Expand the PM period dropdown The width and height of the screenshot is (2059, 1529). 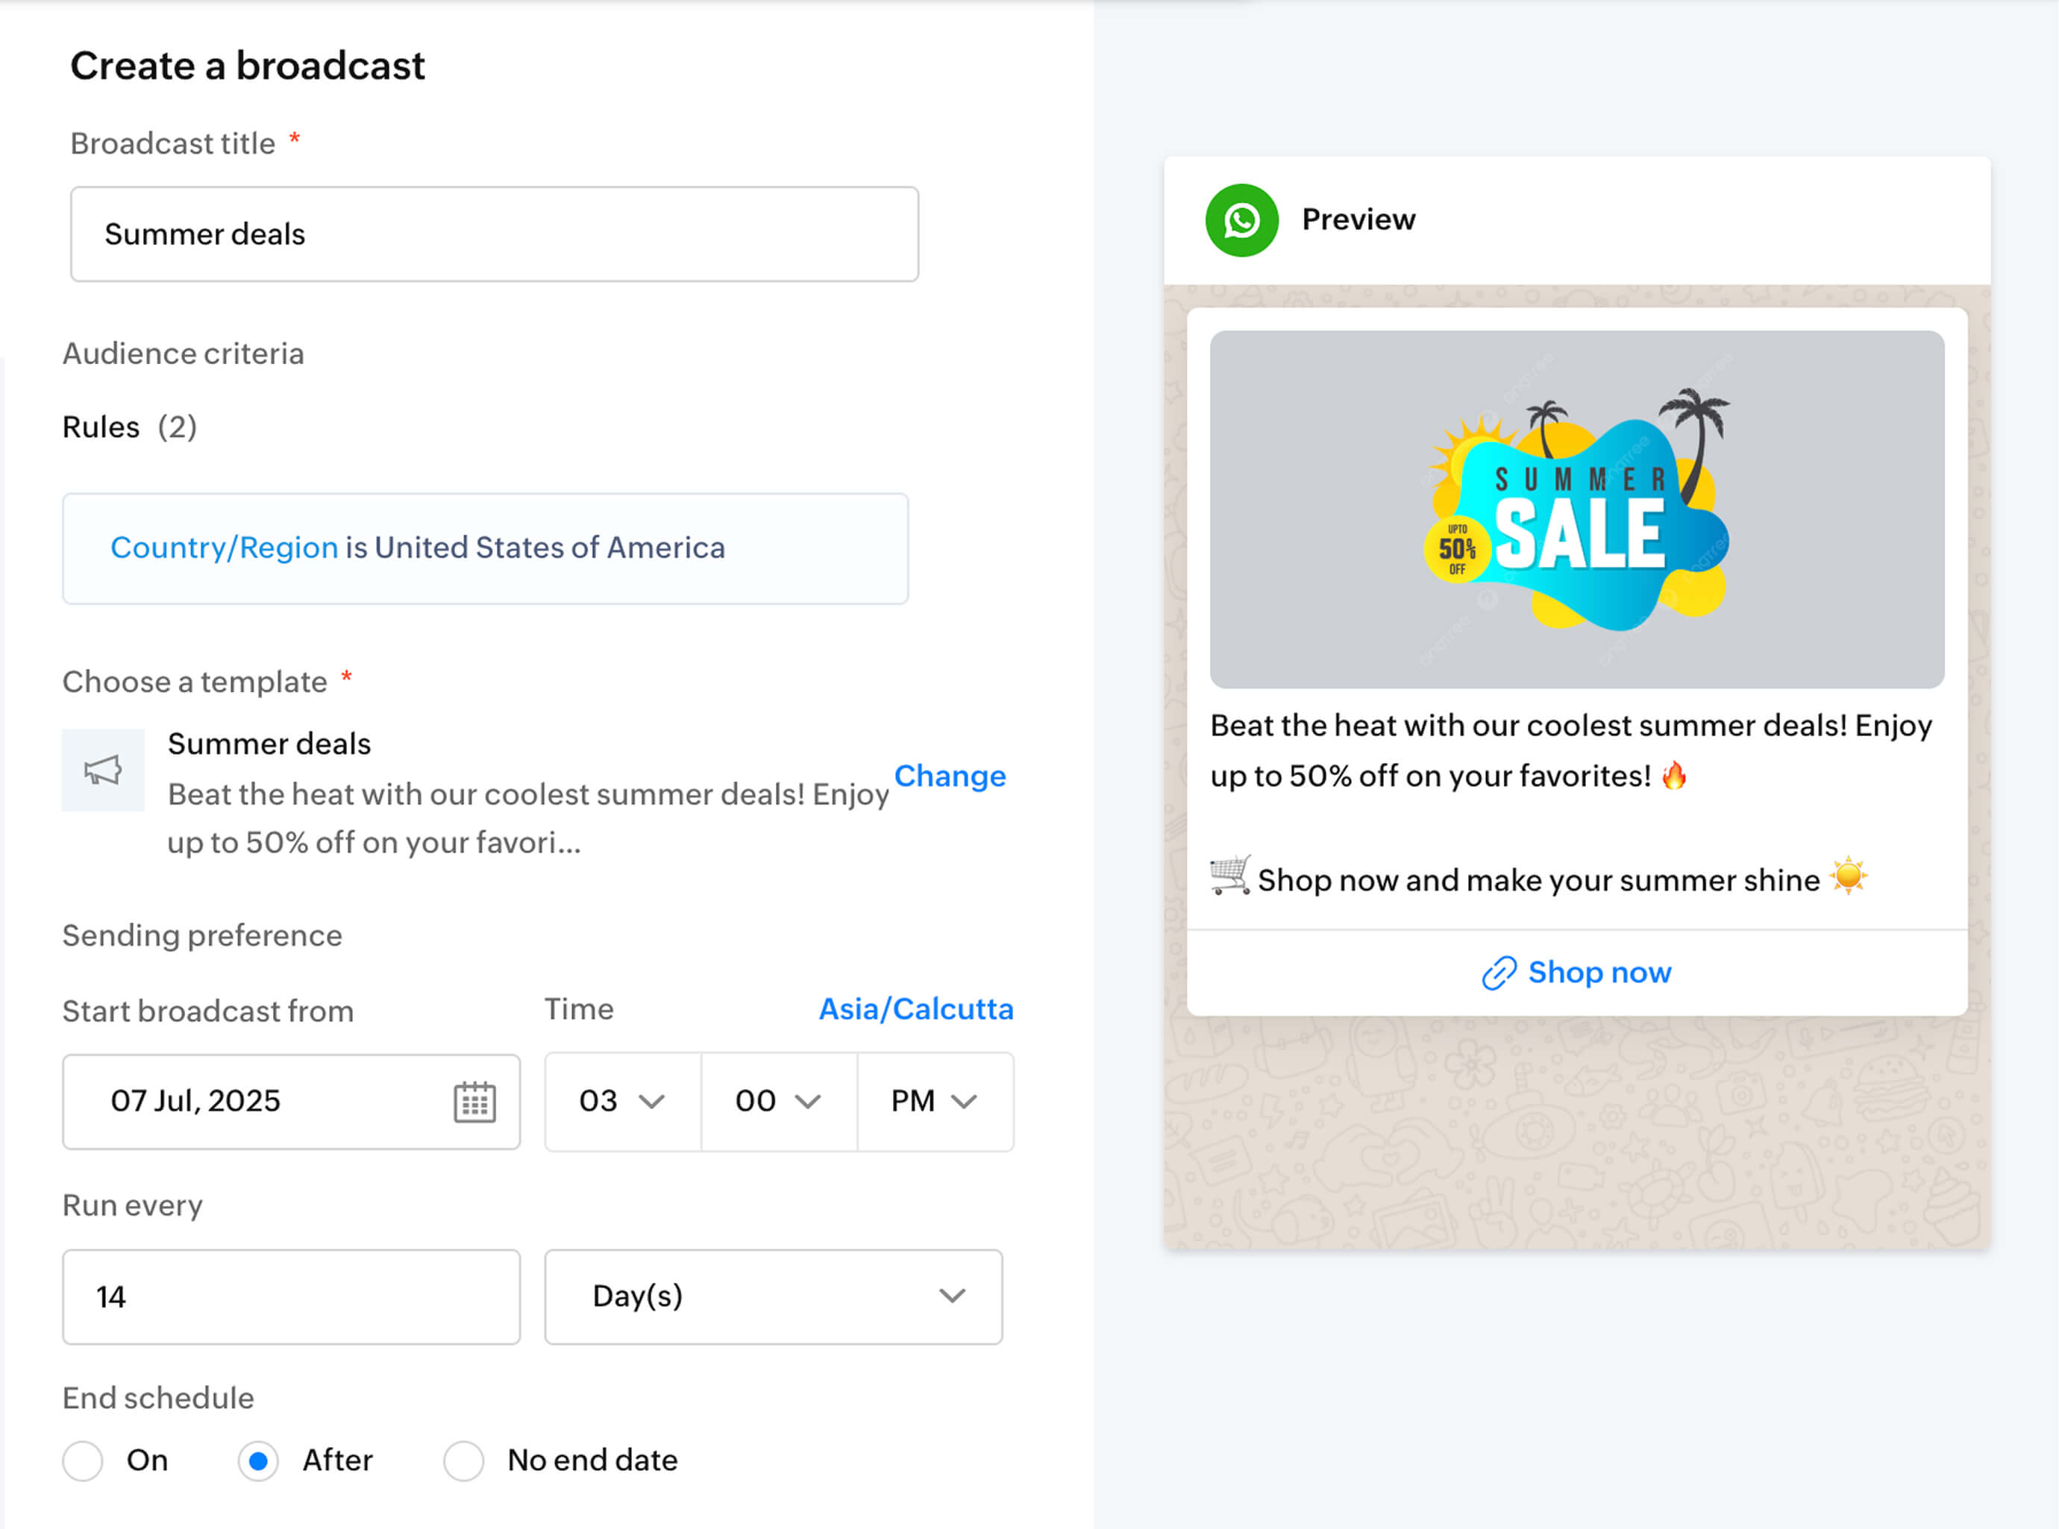pos(933,1102)
